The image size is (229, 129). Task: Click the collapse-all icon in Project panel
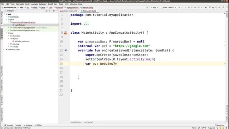click(50, 11)
